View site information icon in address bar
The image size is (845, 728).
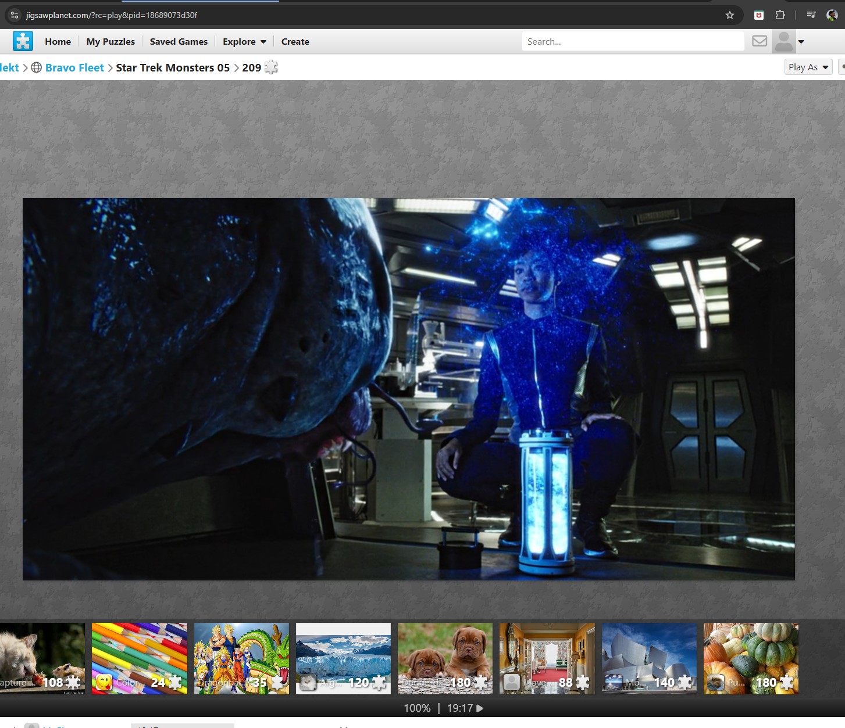(15, 15)
